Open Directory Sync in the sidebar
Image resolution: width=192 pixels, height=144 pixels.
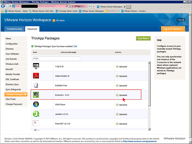pos(16,84)
